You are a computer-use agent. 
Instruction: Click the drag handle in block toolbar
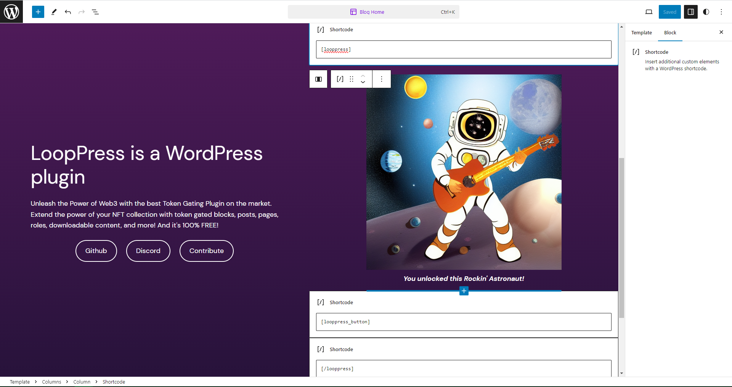[352, 79]
